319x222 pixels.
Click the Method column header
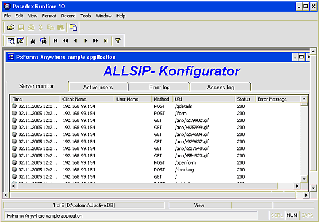coord(162,99)
